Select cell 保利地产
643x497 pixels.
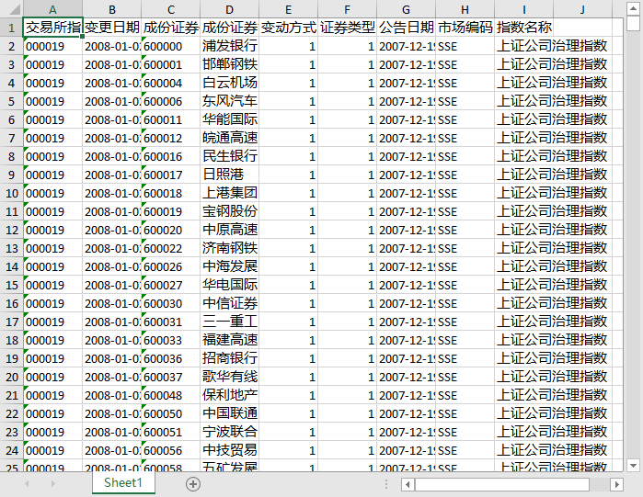[x=229, y=395]
